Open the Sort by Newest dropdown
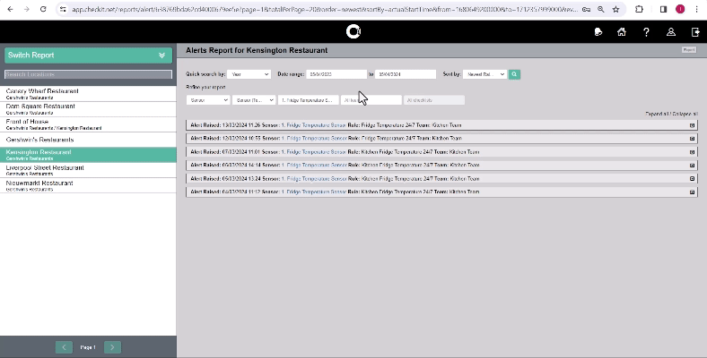 485,74
